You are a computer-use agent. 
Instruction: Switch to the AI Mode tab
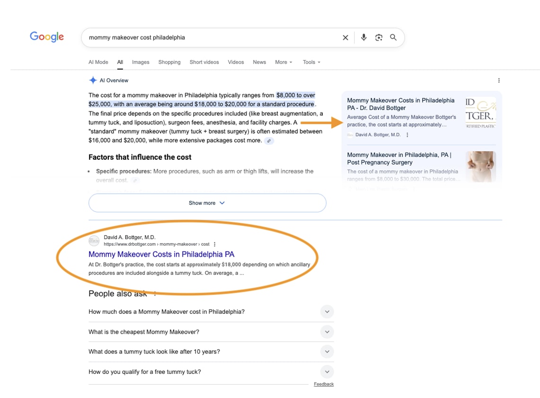point(98,62)
